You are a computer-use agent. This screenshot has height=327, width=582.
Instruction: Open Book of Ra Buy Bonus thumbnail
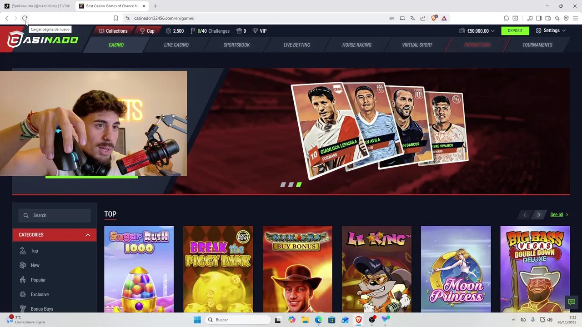click(297, 269)
